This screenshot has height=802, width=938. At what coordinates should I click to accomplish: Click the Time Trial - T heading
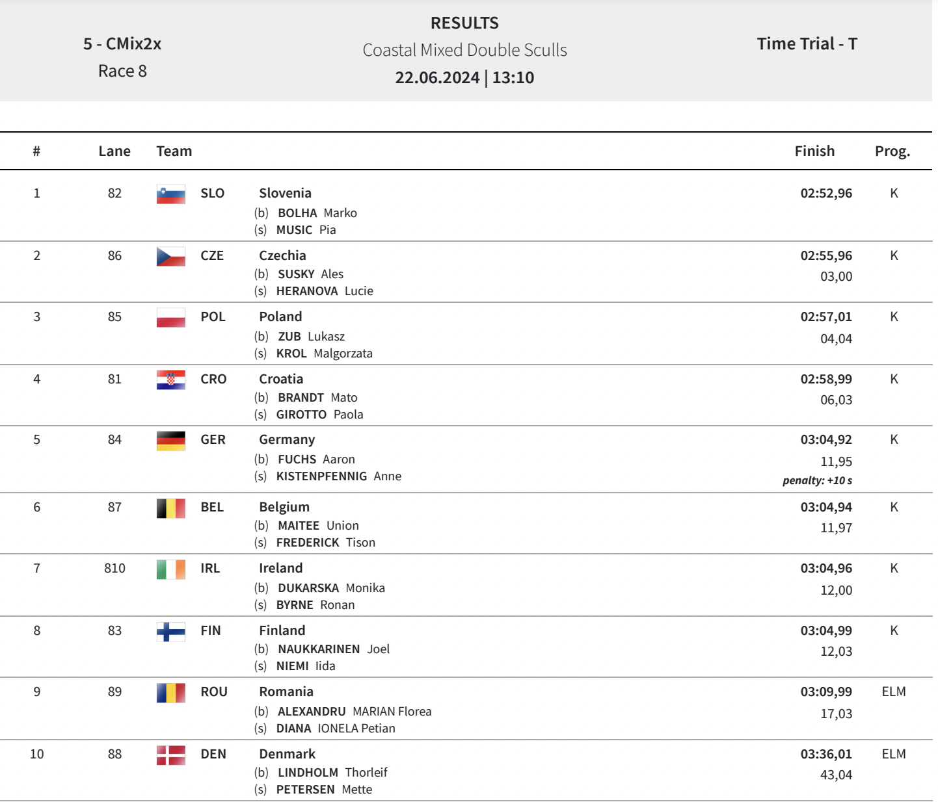coord(807,44)
